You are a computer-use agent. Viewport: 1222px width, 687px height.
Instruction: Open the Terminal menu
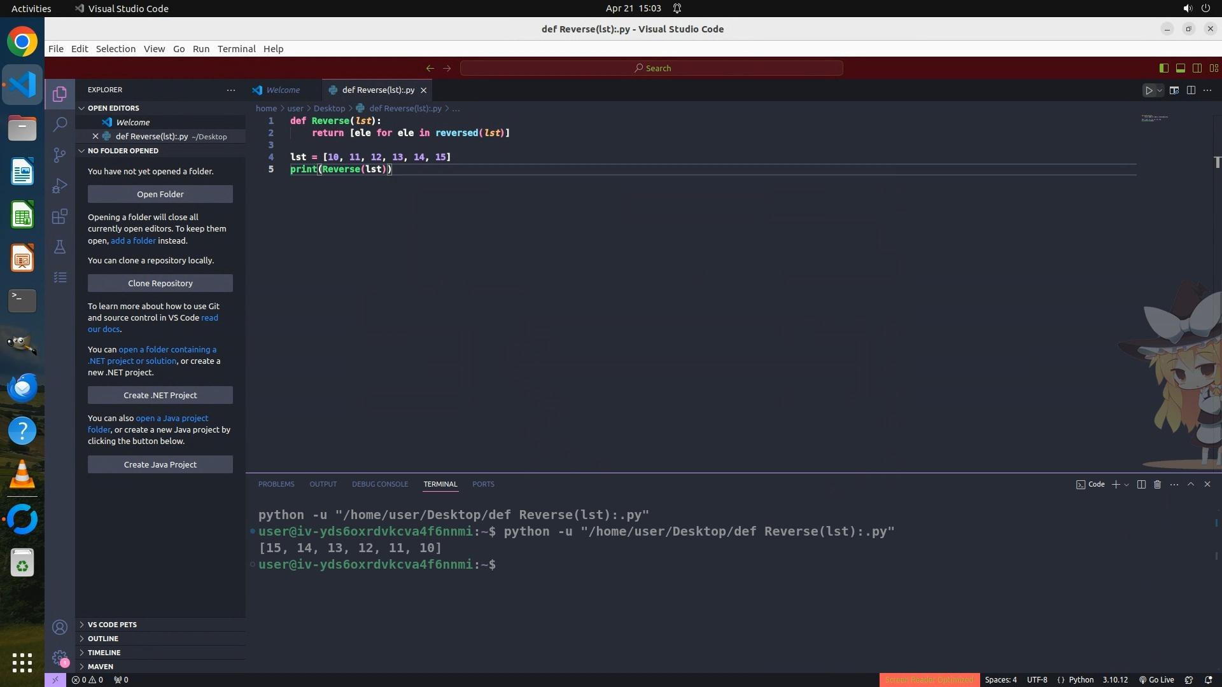click(236, 49)
